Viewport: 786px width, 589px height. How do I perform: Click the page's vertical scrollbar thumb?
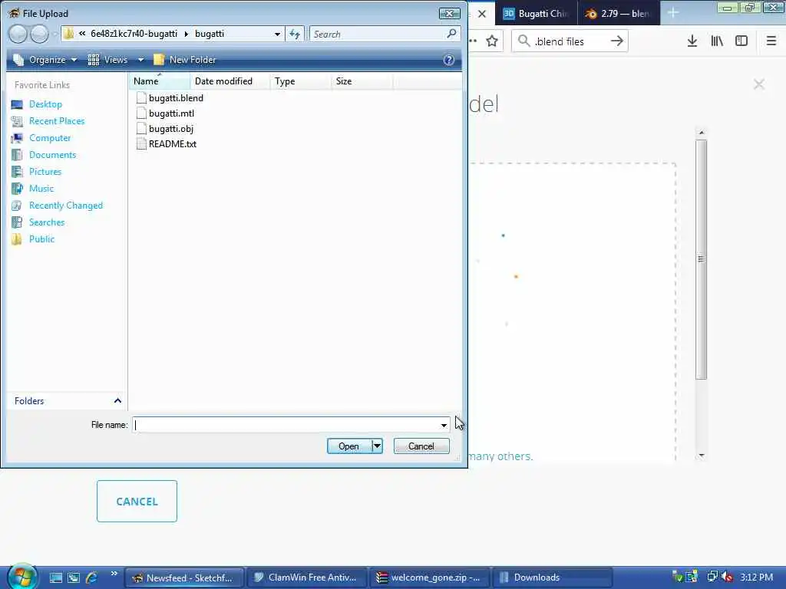(702, 259)
